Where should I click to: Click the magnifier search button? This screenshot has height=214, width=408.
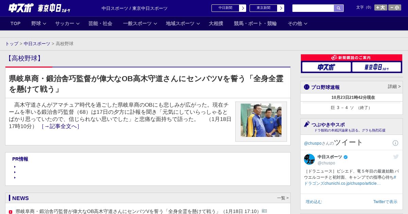click(x=339, y=8)
